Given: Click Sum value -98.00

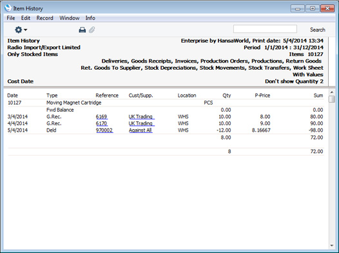Looking at the screenshot, I should click(316, 130).
